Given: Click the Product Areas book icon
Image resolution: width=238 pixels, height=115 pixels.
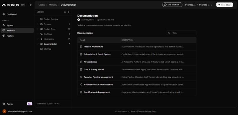Looking at the screenshot, I should [41, 29].
